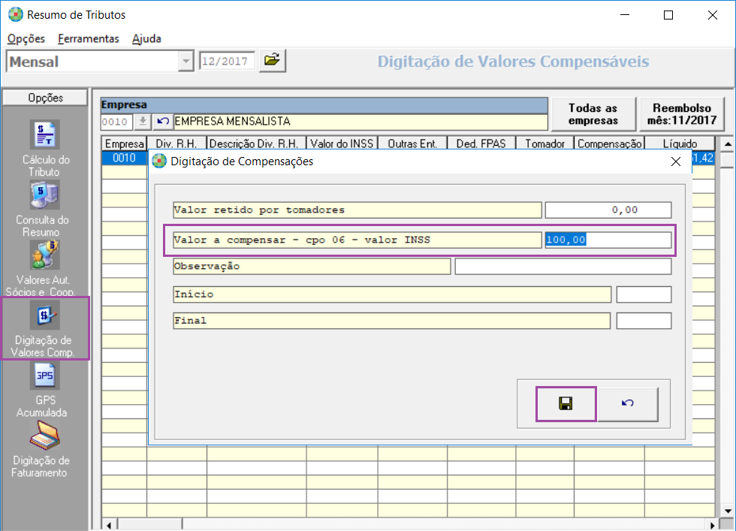Click the 12/2017 period field

[227, 62]
